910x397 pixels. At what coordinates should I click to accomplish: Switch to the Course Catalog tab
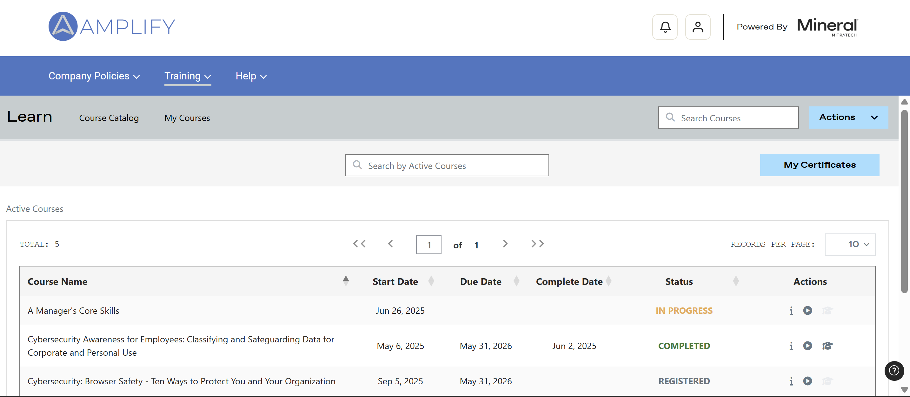109,118
